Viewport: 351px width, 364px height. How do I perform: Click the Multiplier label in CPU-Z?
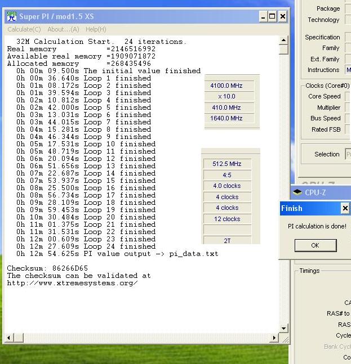[x=328, y=107]
